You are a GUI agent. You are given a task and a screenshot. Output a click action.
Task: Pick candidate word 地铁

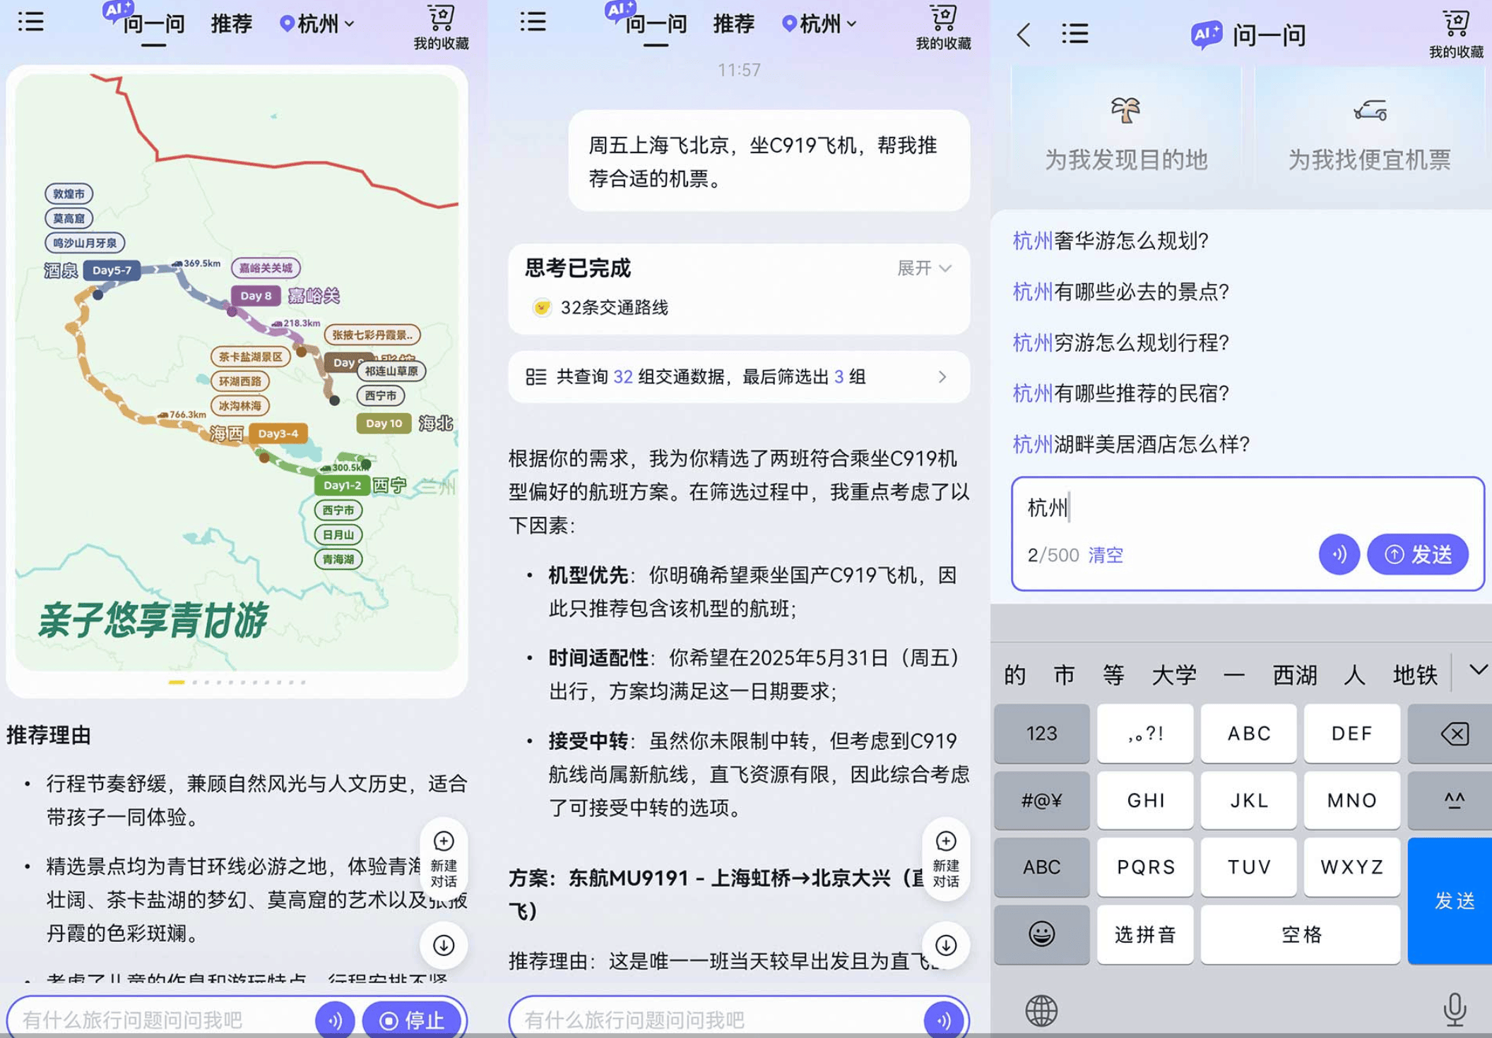[x=1415, y=675]
